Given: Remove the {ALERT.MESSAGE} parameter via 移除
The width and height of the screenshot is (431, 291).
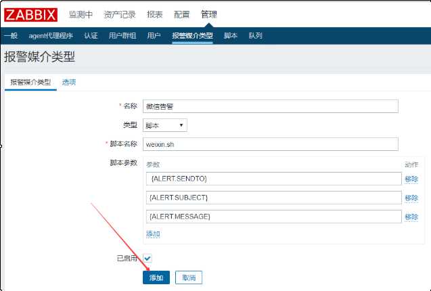Looking at the screenshot, I should pos(411,217).
